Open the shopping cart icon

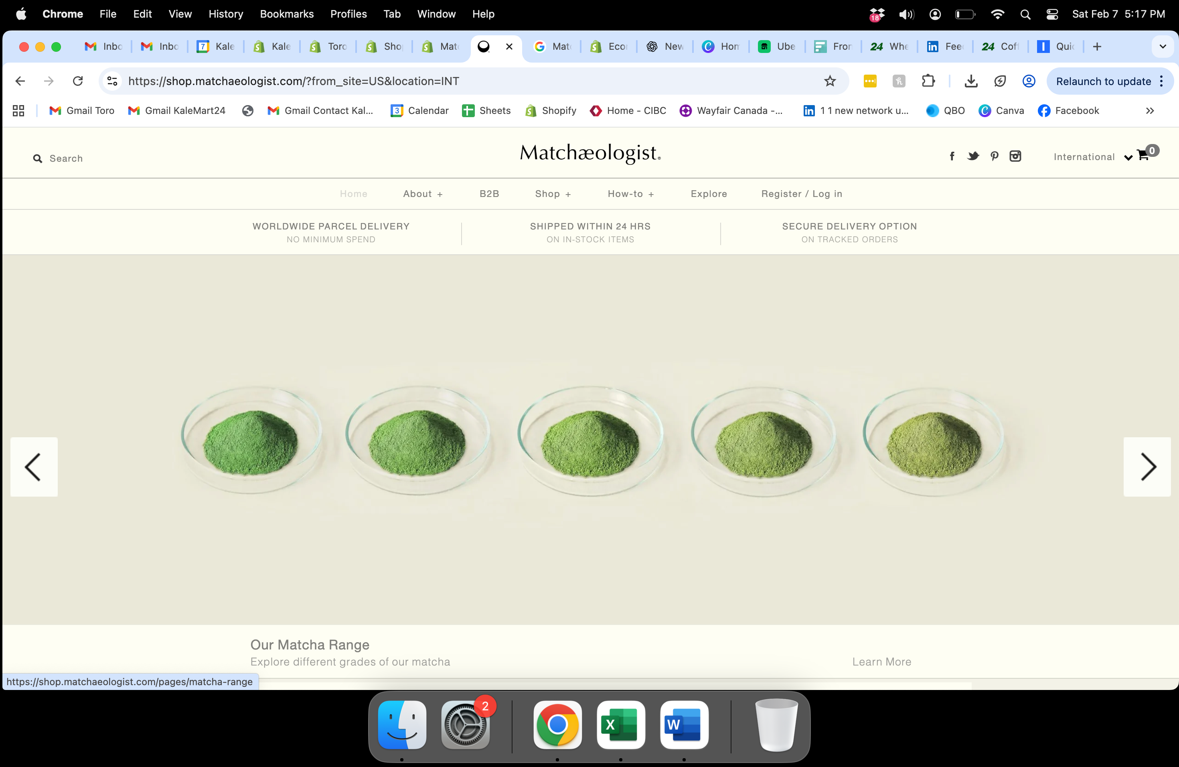click(1143, 156)
